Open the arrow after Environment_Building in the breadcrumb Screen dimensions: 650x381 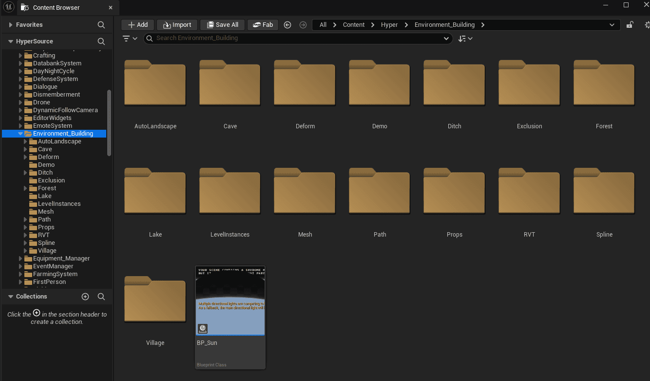(x=483, y=25)
